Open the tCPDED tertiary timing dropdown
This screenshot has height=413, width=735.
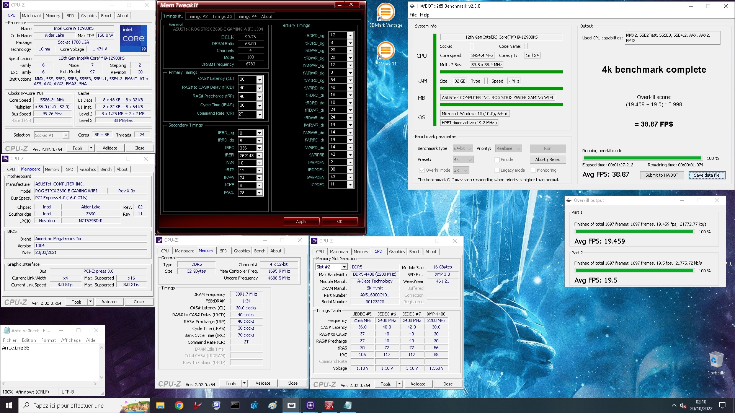point(350,184)
